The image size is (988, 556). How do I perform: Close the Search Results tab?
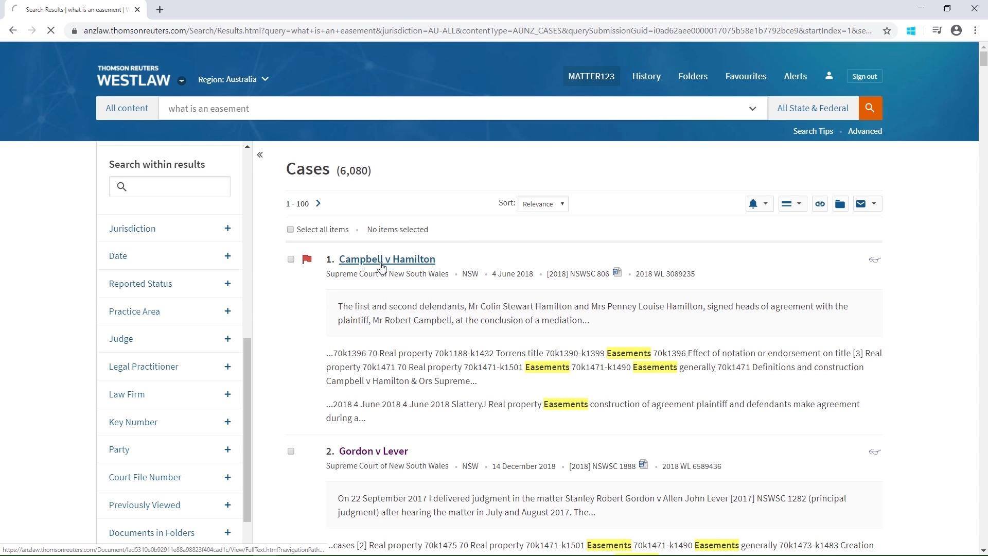coord(137,9)
